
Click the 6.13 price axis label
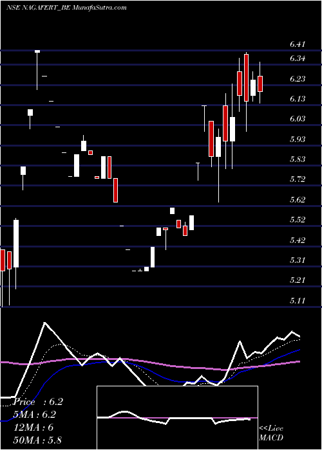point(298,99)
